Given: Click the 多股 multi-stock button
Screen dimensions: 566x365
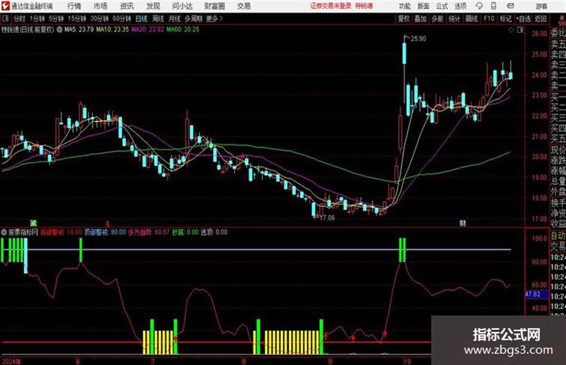Looking at the screenshot, I should 437,19.
